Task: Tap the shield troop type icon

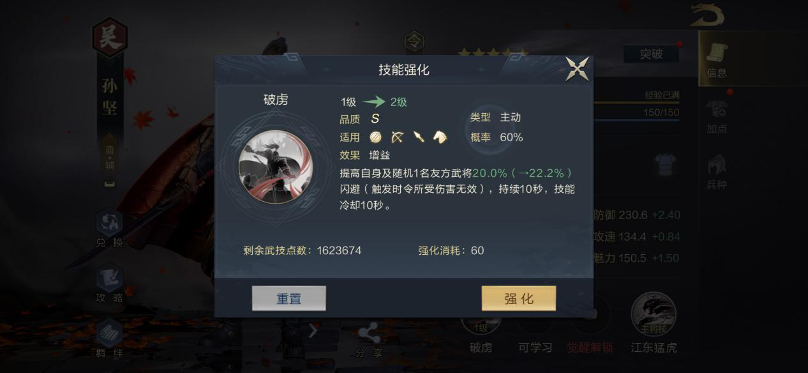Action: 375,137
